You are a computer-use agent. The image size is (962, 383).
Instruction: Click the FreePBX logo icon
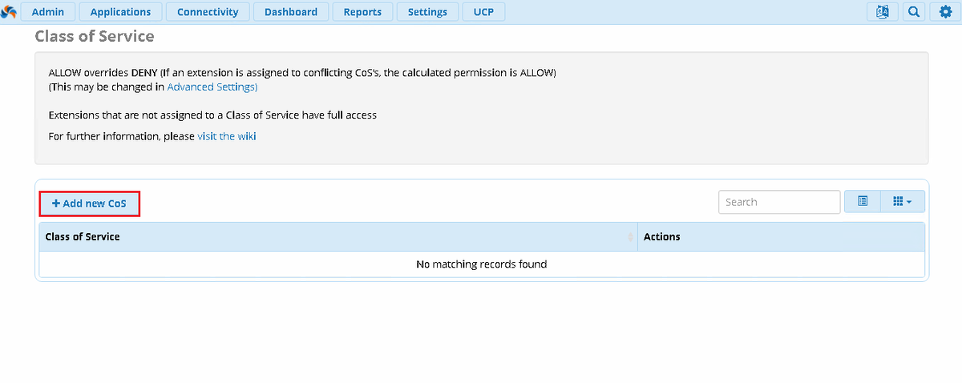[x=9, y=12]
